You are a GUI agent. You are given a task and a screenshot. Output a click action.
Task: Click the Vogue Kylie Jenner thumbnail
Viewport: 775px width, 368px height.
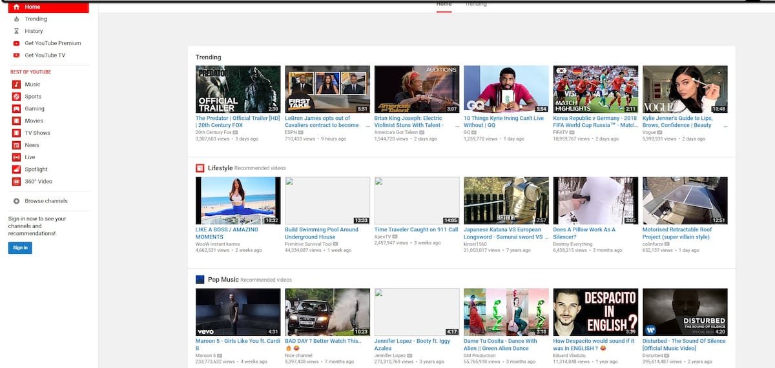(685, 89)
